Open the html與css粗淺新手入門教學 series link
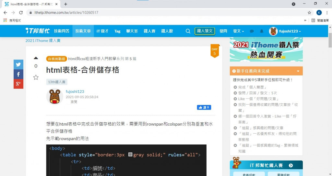Screen dimensions: 332x176 [x=92, y=58]
